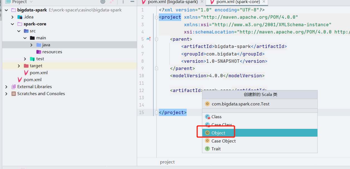The image size is (350, 169).
Task: Select the spark-core module row
Action: point(69,24)
